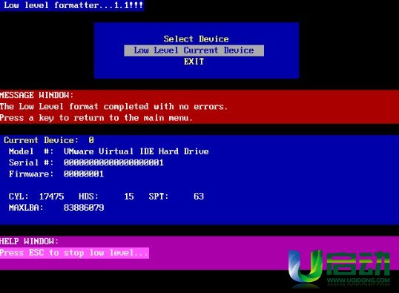Click 'Press a key to return' message line
This screenshot has width=399, height=293.
tap(96, 118)
